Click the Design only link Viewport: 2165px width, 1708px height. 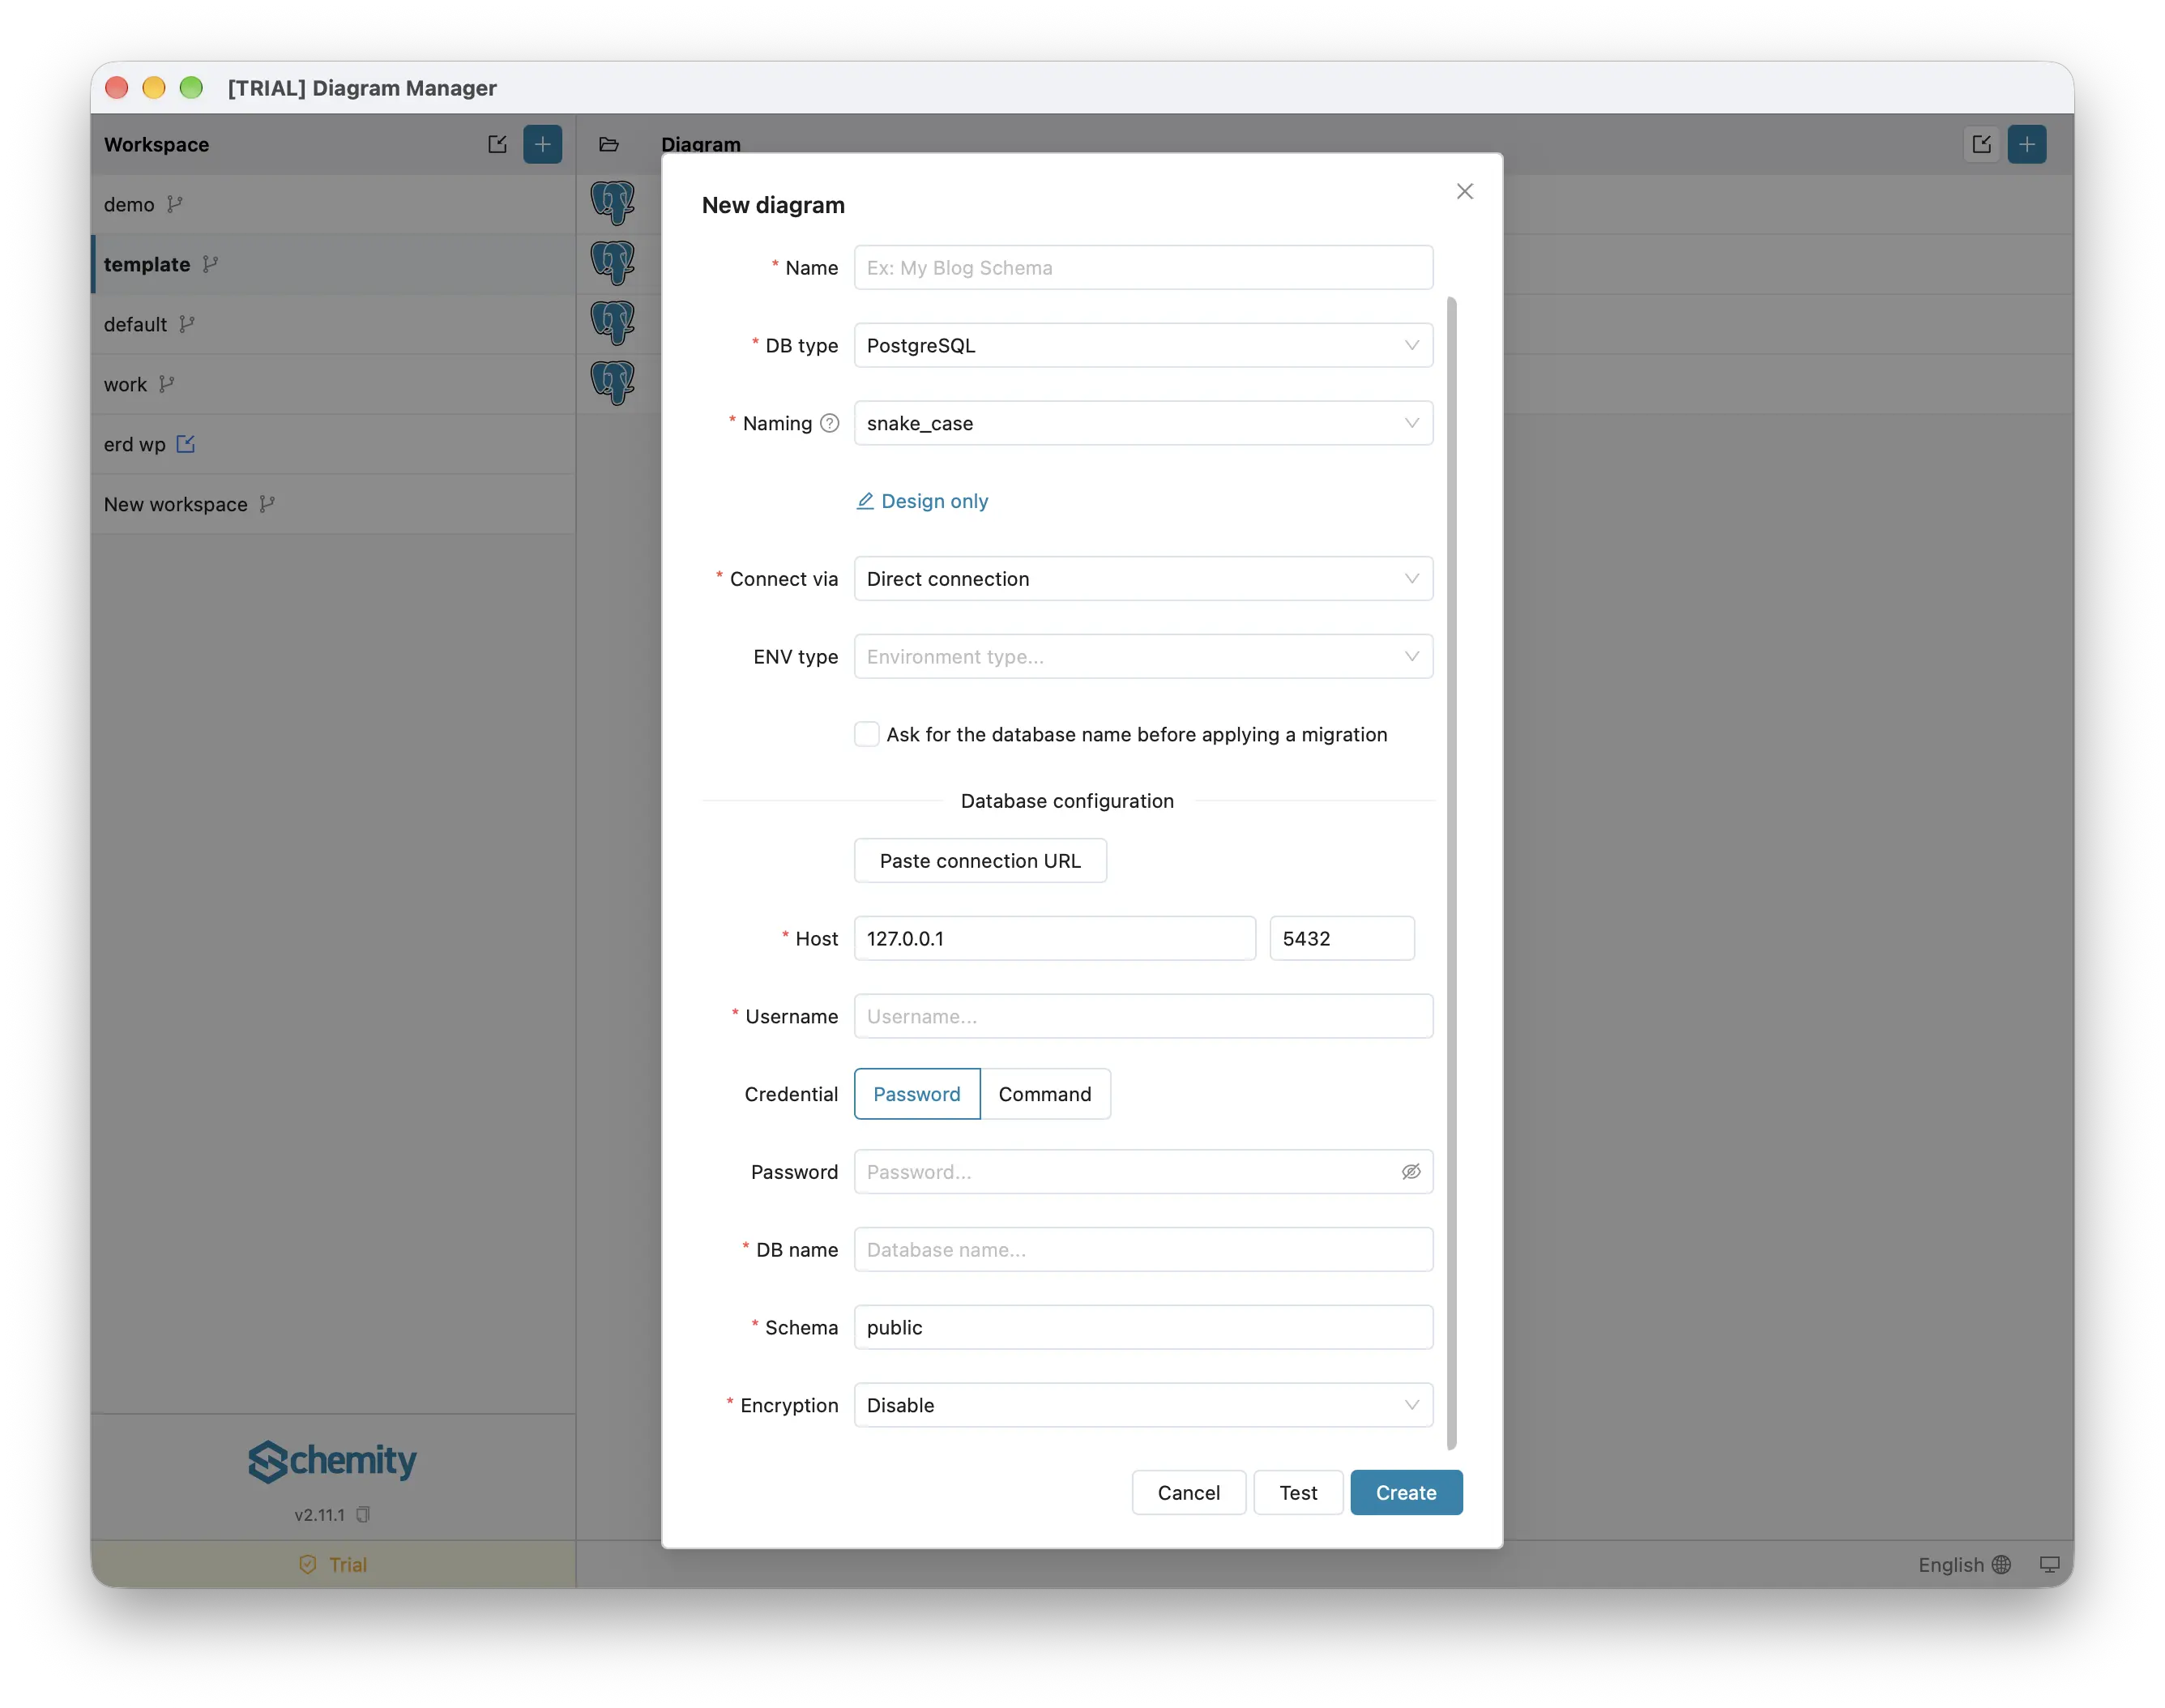922,501
